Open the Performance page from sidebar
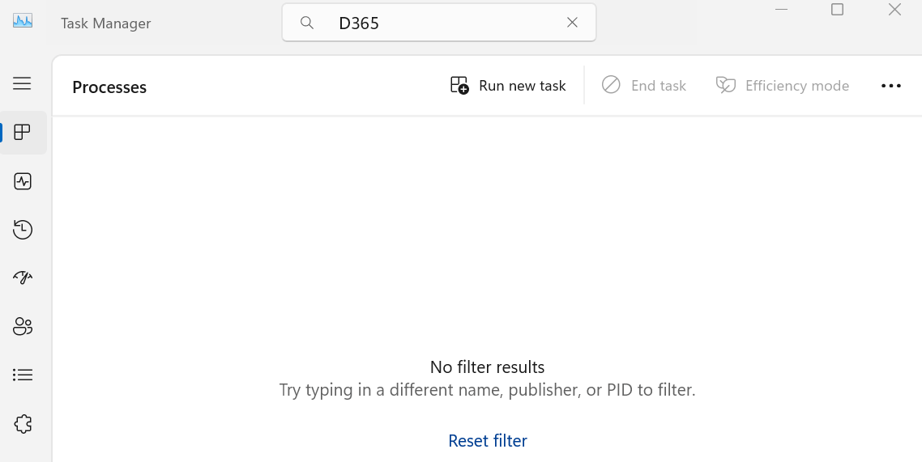Screen dimensions: 922x462 [x=23, y=181]
